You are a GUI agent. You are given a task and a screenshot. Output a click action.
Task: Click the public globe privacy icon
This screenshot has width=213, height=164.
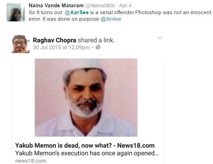[x=98, y=47]
